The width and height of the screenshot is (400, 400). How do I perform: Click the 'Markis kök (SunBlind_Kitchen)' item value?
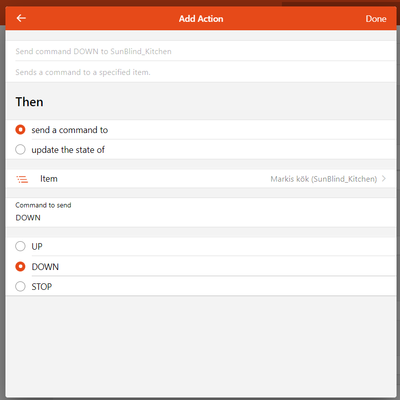tap(324, 179)
